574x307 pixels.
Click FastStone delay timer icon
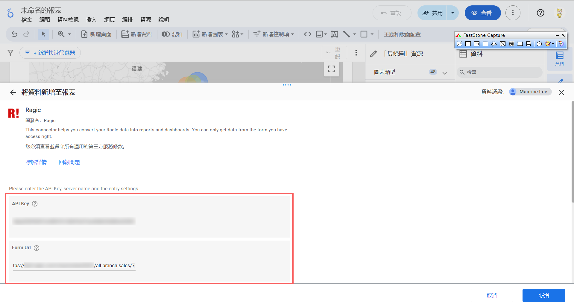pos(539,44)
